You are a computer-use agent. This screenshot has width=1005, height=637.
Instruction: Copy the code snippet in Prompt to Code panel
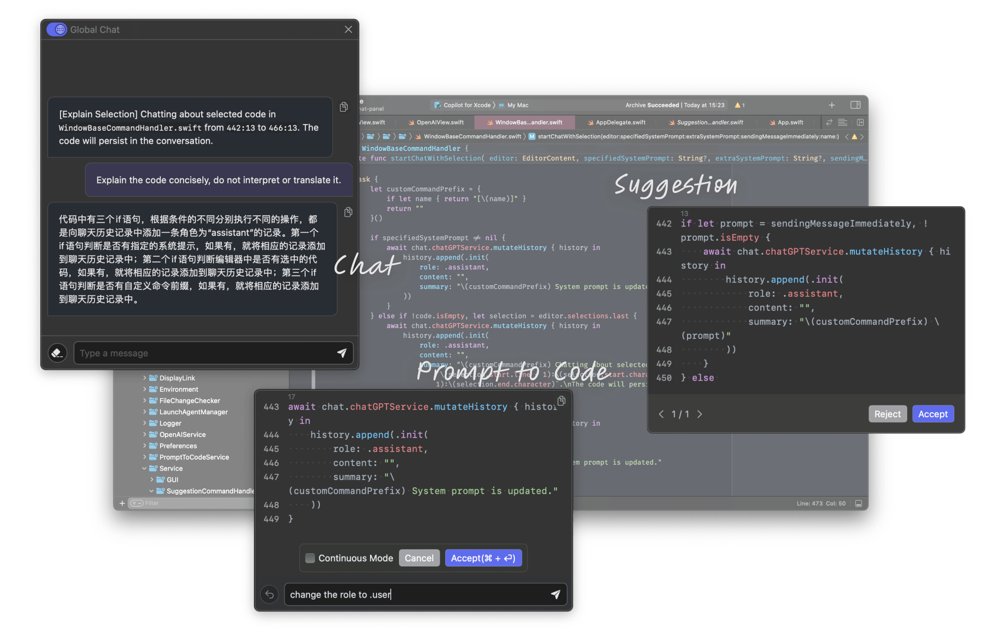click(561, 401)
